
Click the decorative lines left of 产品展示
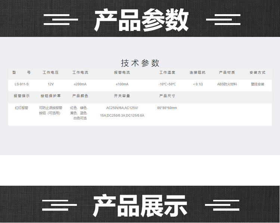click(59, 205)
